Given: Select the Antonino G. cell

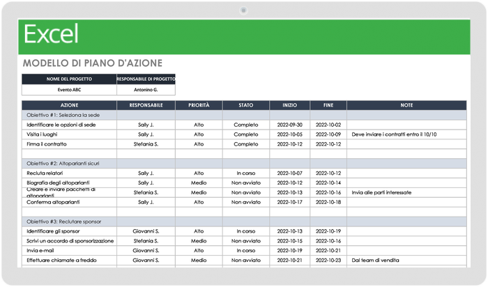Looking at the screenshot, I should 146,90.
